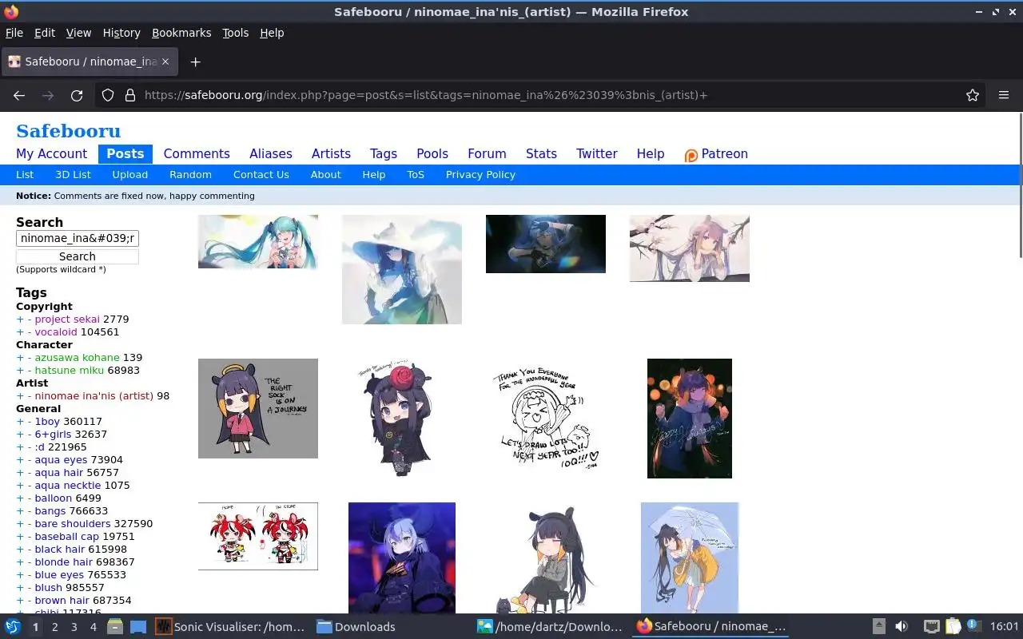Click the plus next to project sekai tag
This screenshot has height=639, width=1023.
(20, 319)
